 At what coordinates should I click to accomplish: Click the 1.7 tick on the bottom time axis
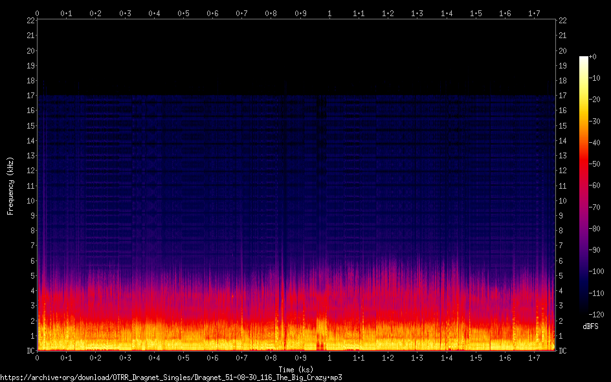[534, 357]
